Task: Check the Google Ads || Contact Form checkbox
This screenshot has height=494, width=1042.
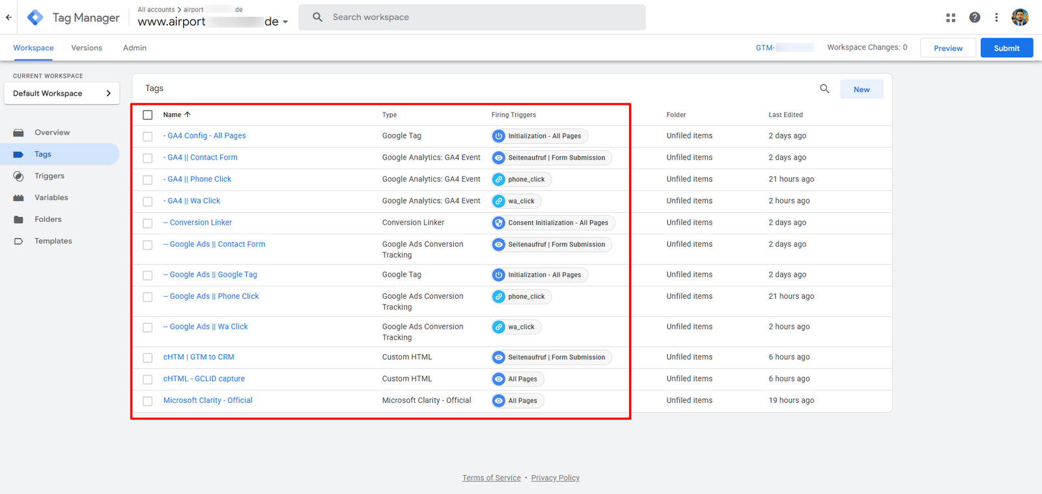Action: tap(148, 245)
